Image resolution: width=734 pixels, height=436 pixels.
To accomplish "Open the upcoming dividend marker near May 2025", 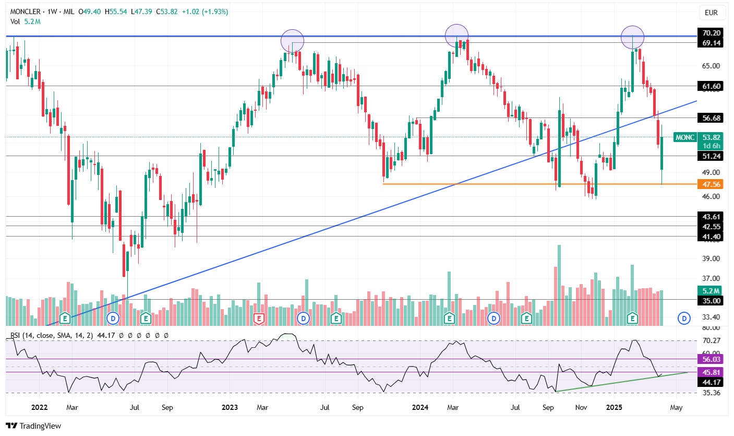I will tap(684, 317).
